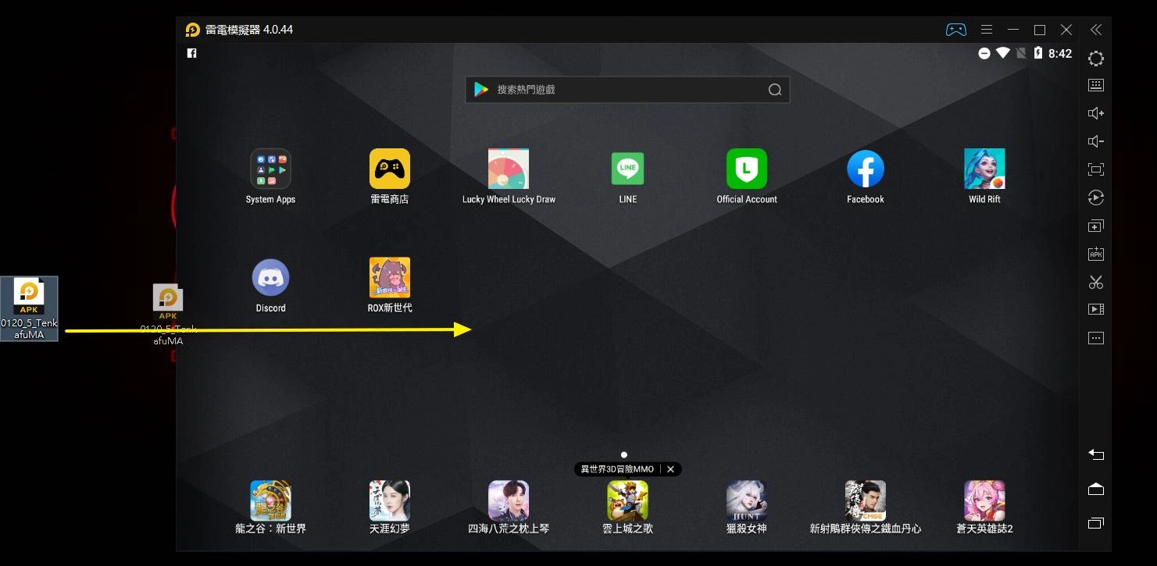1157x566 pixels.
Task: Collapse the right sidebar with double chevron
Action: (x=1096, y=30)
